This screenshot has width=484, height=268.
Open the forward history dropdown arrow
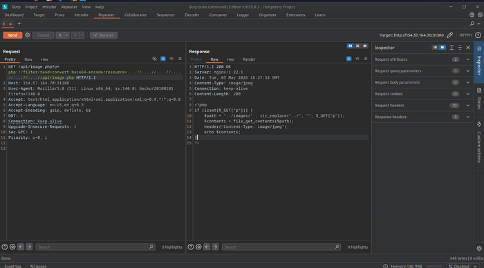click(82, 35)
